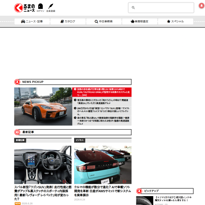Open the red notification bell

[202, 5]
